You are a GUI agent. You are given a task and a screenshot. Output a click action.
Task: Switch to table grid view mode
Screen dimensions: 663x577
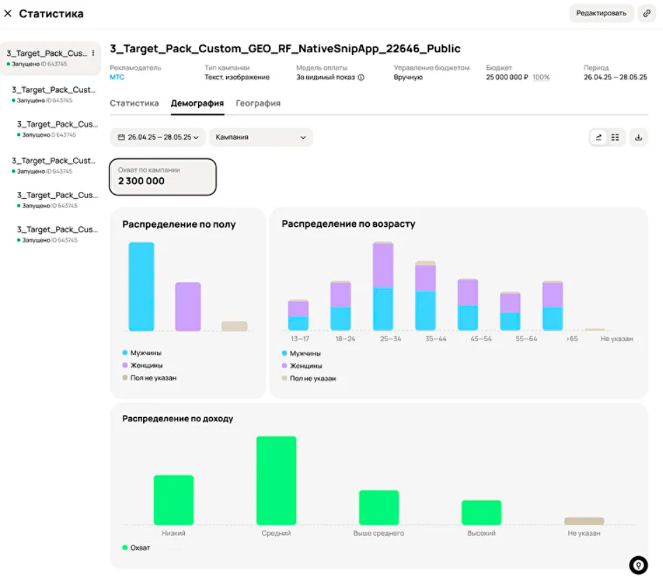[615, 137]
